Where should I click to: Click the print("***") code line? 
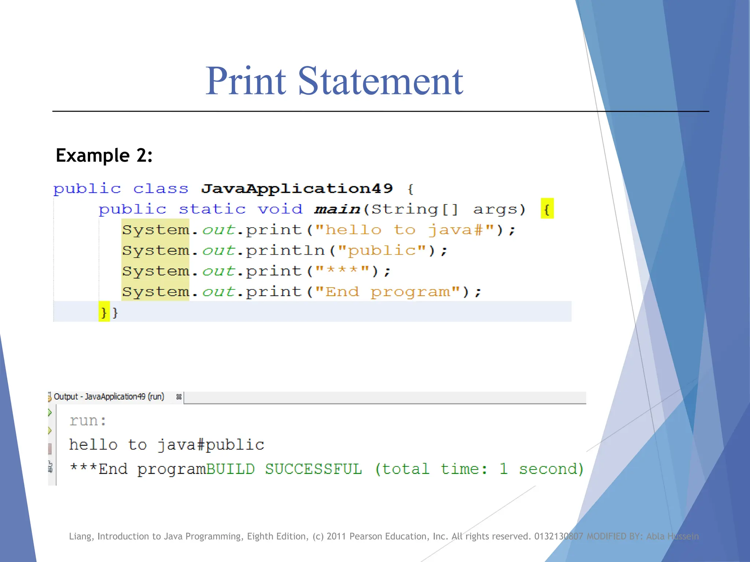257,271
